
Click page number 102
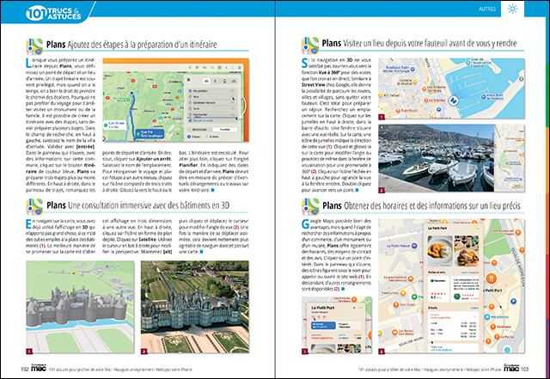click(x=24, y=370)
